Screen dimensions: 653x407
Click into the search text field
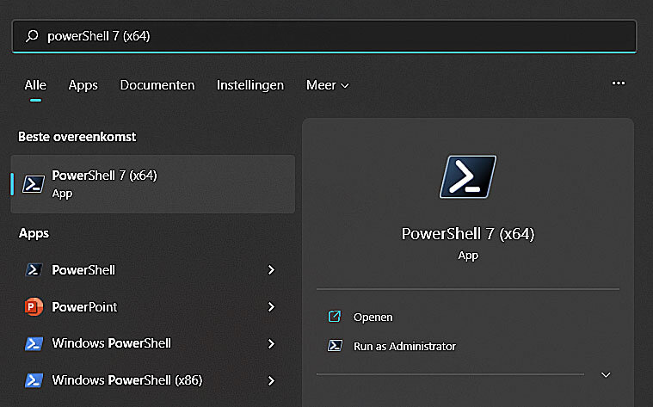coord(344,36)
